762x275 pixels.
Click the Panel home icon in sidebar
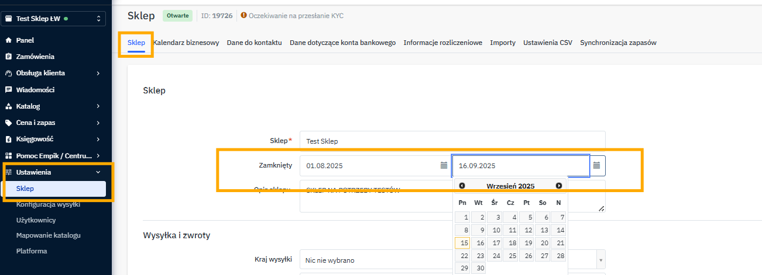click(x=8, y=40)
